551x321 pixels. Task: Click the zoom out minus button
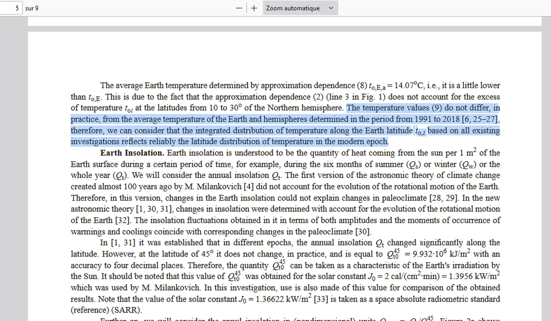pyautogui.click(x=239, y=8)
